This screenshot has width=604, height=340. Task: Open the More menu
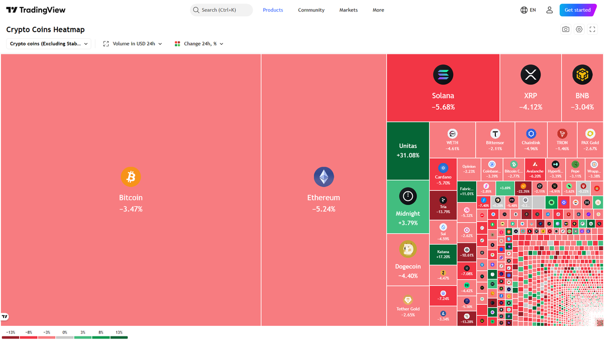pyautogui.click(x=378, y=10)
